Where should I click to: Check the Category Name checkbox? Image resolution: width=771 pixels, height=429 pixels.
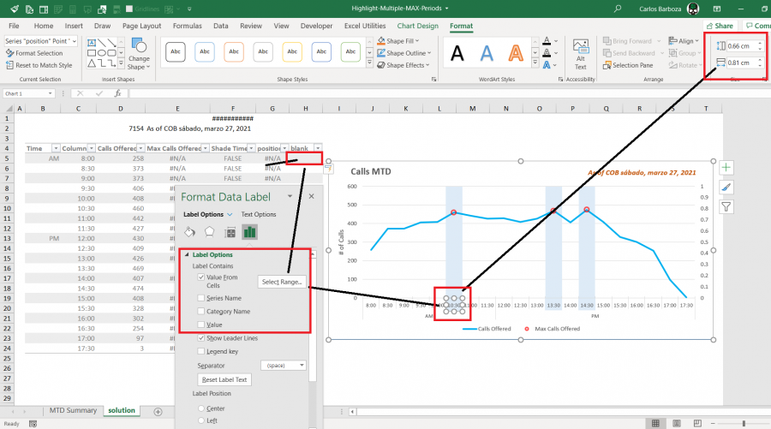coord(201,311)
